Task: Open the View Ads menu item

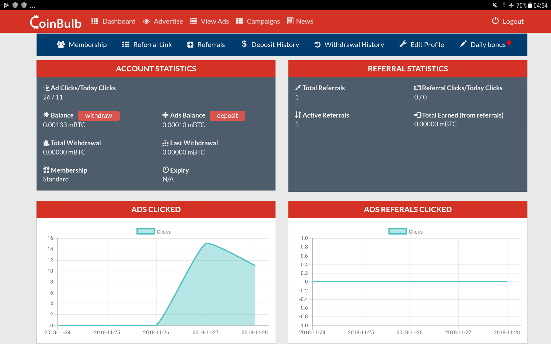Action: [214, 21]
